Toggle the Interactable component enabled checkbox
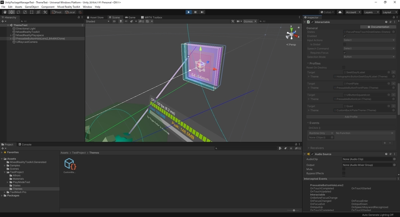Screen dimensions: 400x217 [312, 22]
